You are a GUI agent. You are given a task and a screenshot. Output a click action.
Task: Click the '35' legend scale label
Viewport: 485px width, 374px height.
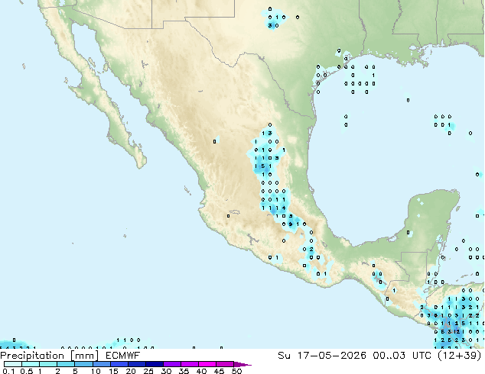tap(184, 371)
